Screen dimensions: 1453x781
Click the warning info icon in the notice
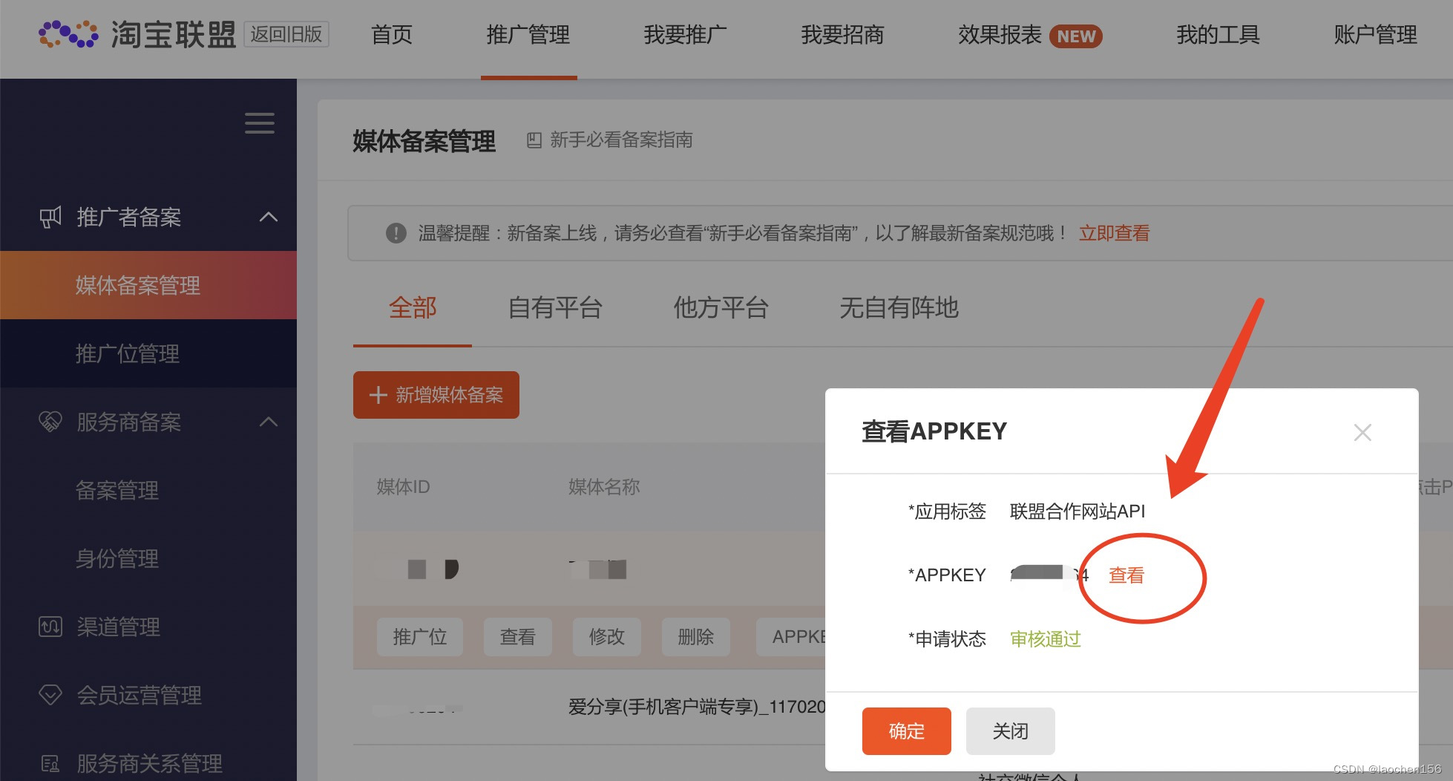396,233
